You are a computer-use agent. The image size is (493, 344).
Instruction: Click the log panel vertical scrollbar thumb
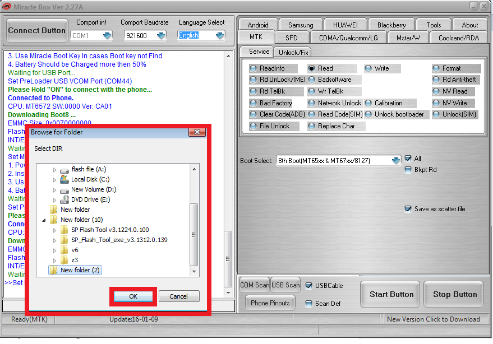point(228,259)
